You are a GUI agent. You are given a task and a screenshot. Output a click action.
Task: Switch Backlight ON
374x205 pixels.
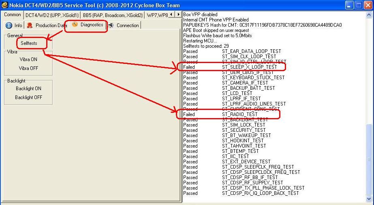coord(28,88)
